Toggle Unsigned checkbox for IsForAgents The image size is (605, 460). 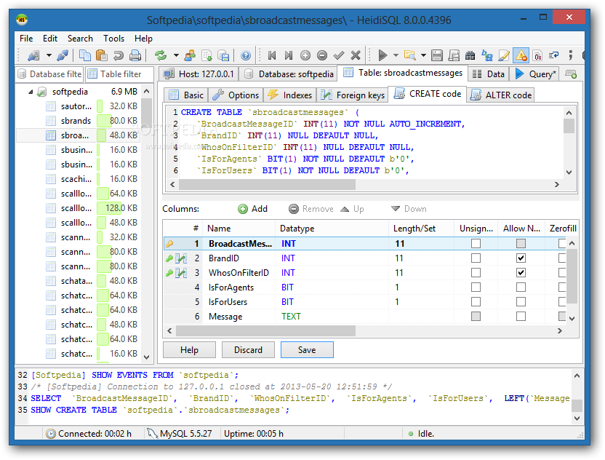pyautogui.click(x=476, y=287)
